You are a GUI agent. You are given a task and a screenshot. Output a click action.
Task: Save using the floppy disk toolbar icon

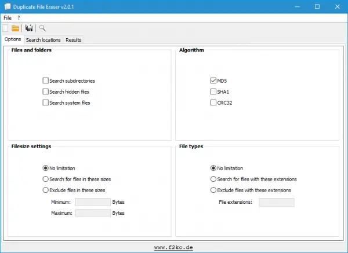pyautogui.click(x=29, y=28)
